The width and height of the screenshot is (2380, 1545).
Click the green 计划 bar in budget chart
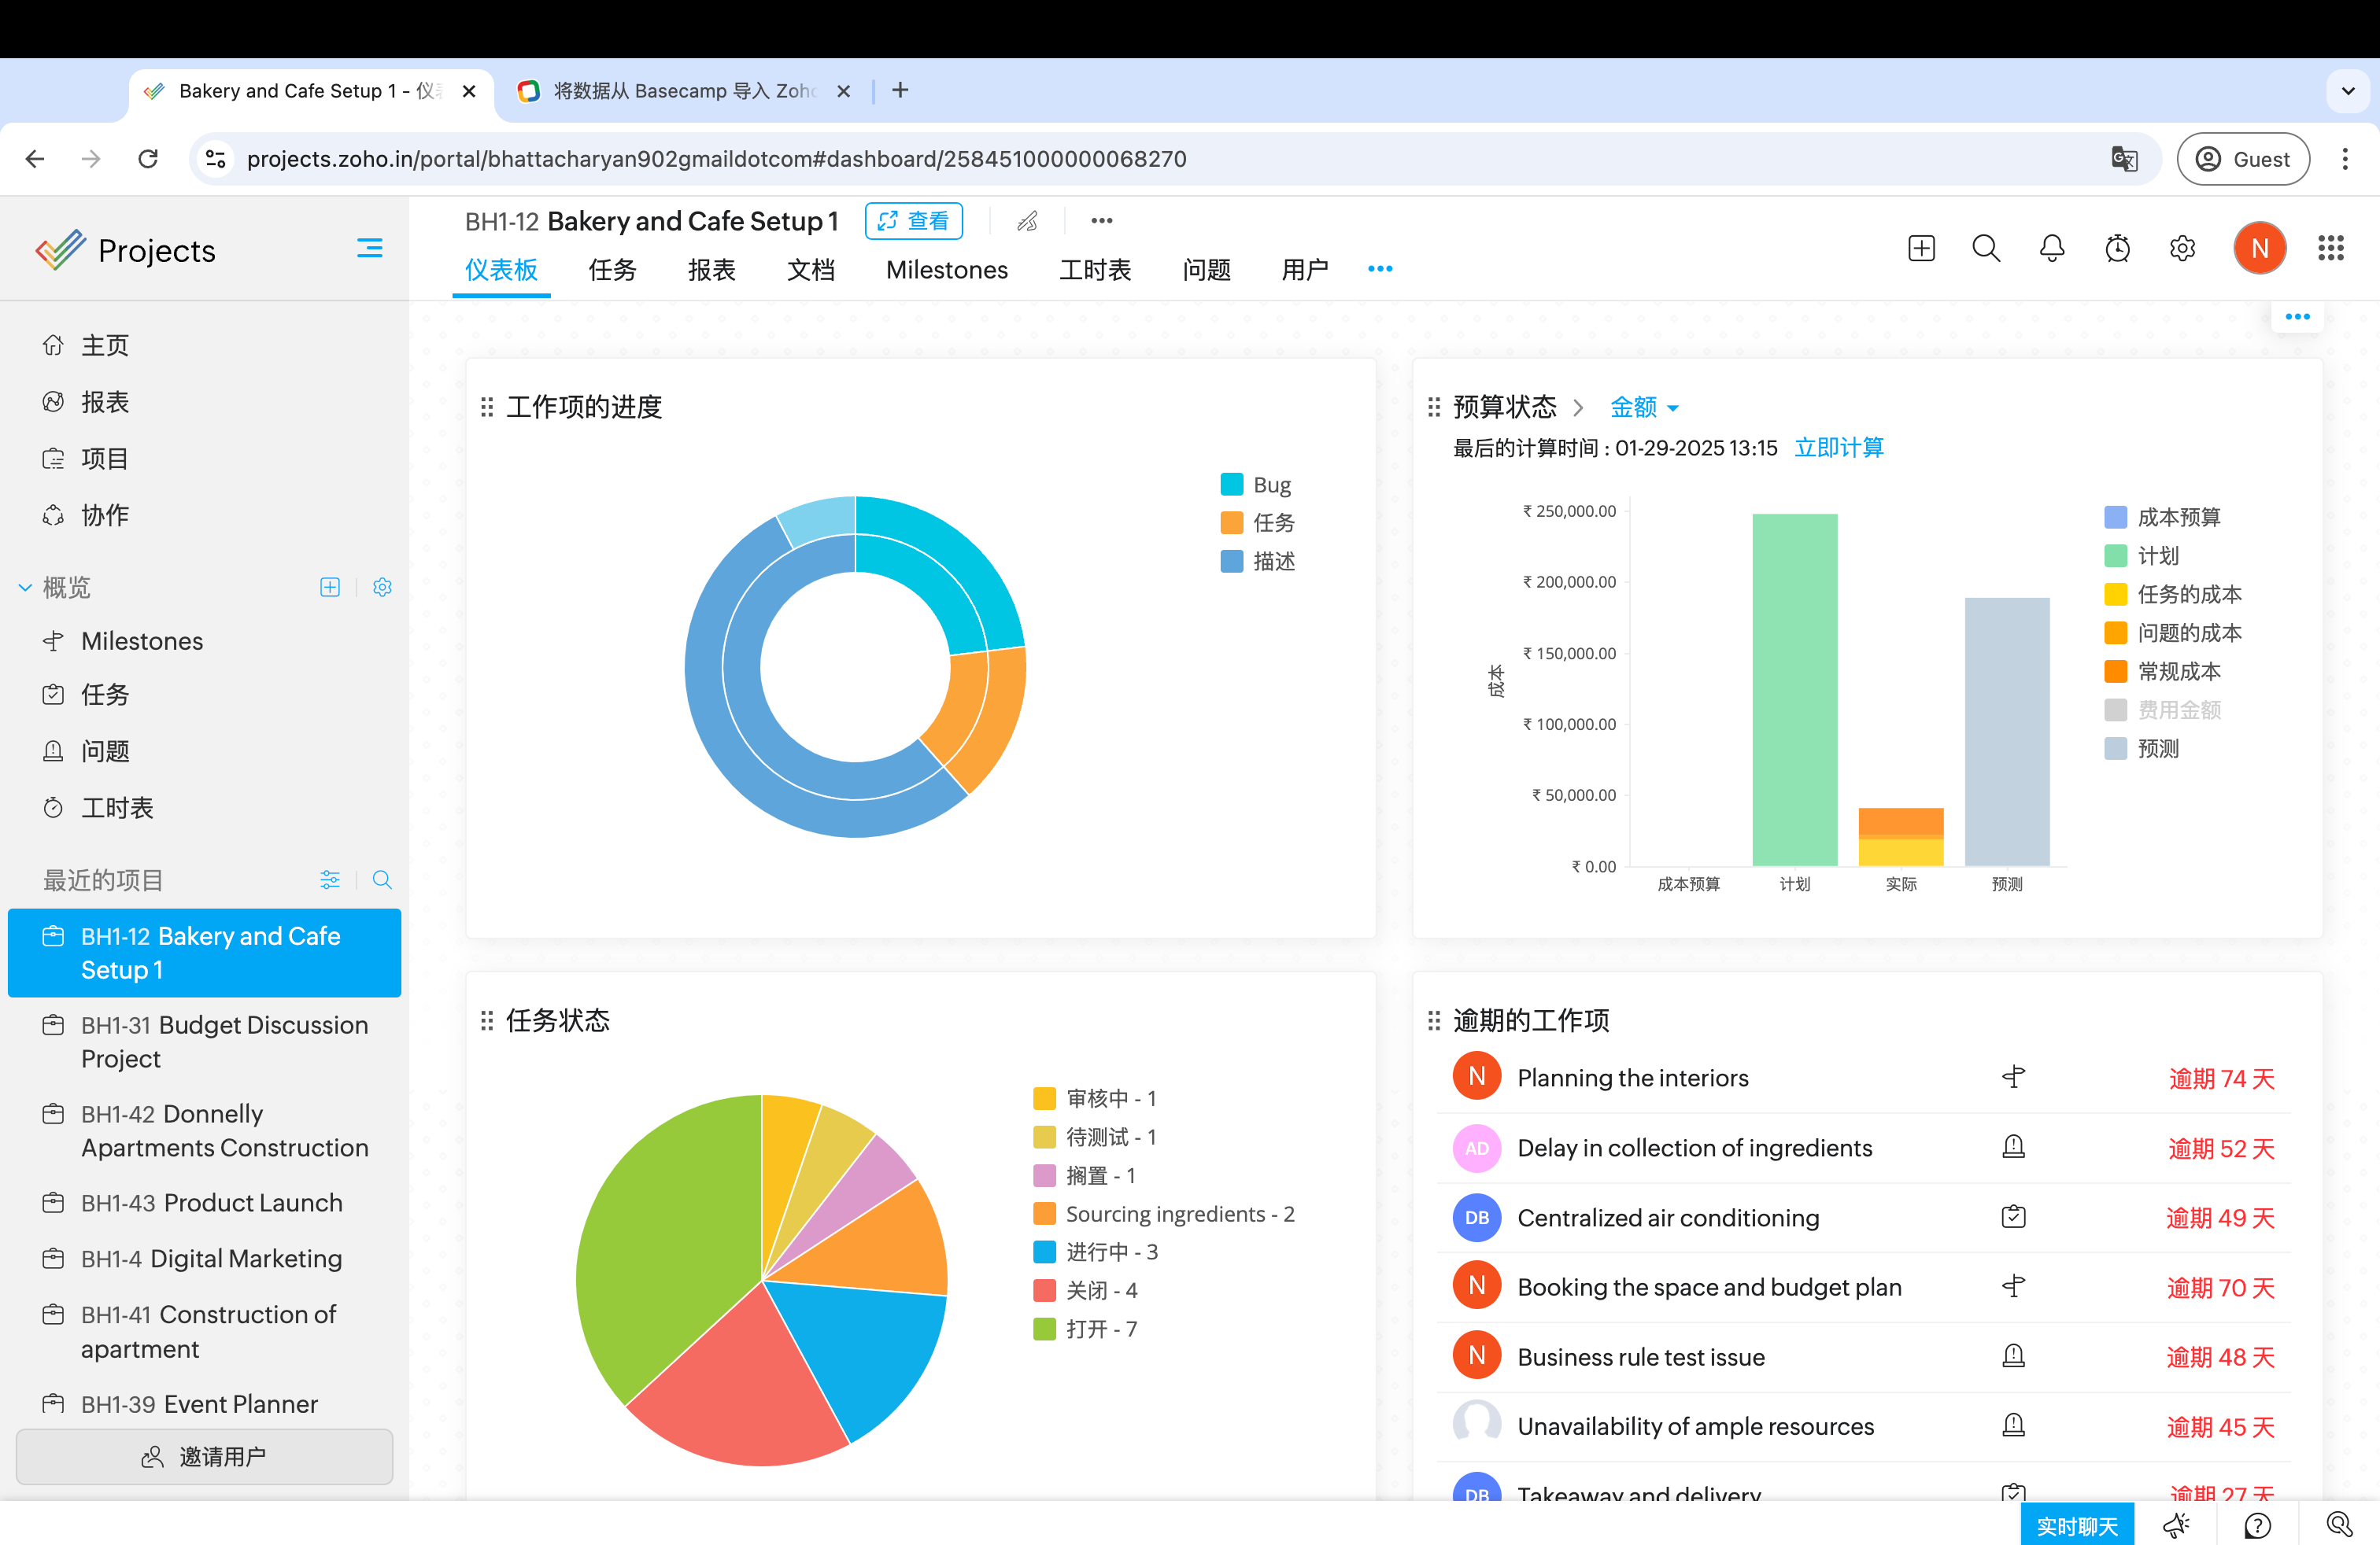coord(1794,688)
